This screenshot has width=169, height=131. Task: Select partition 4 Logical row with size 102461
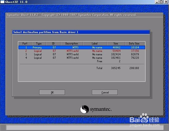82,58
